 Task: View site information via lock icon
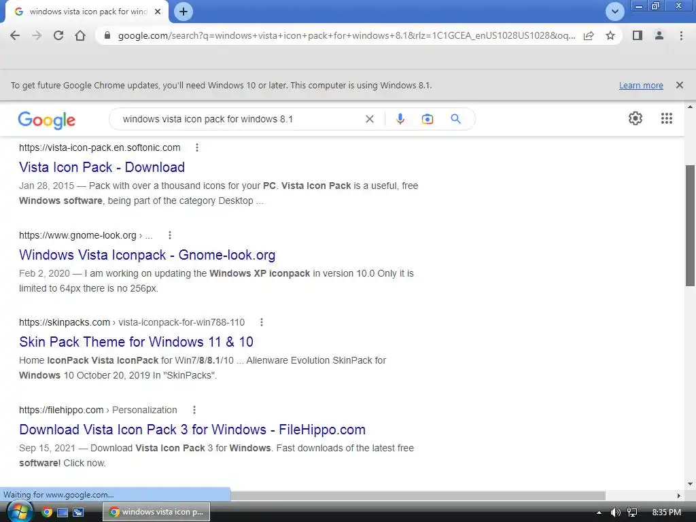point(107,35)
